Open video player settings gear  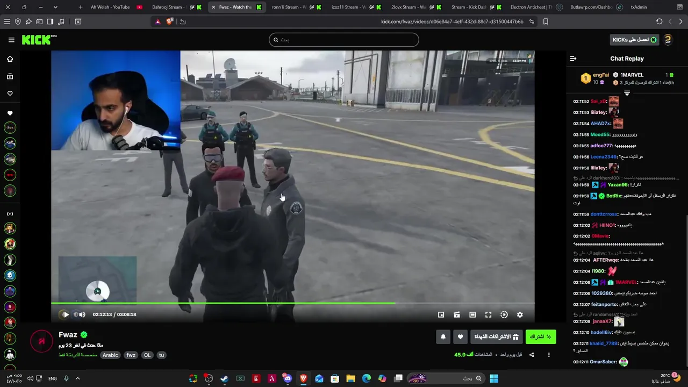[520, 314]
